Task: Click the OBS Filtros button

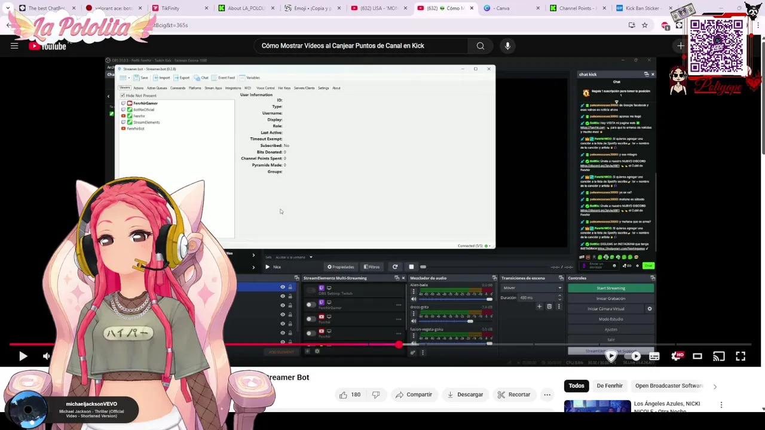Action: 371,267
